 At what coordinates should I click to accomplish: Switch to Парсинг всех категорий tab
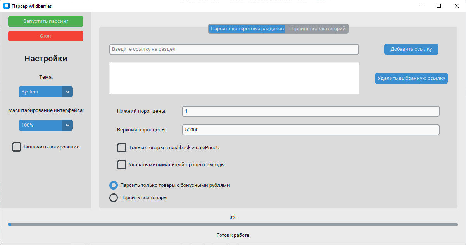(x=317, y=29)
